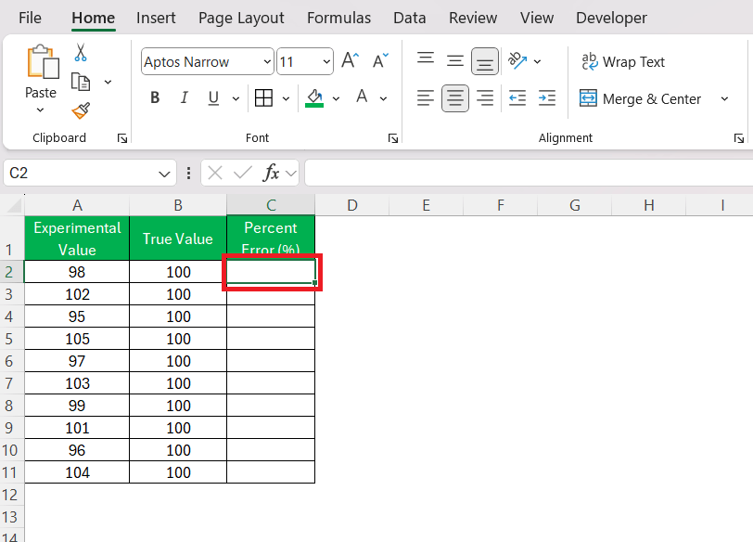753x542 pixels.
Task: Apply borders with the Borders icon
Action: [263, 98]
